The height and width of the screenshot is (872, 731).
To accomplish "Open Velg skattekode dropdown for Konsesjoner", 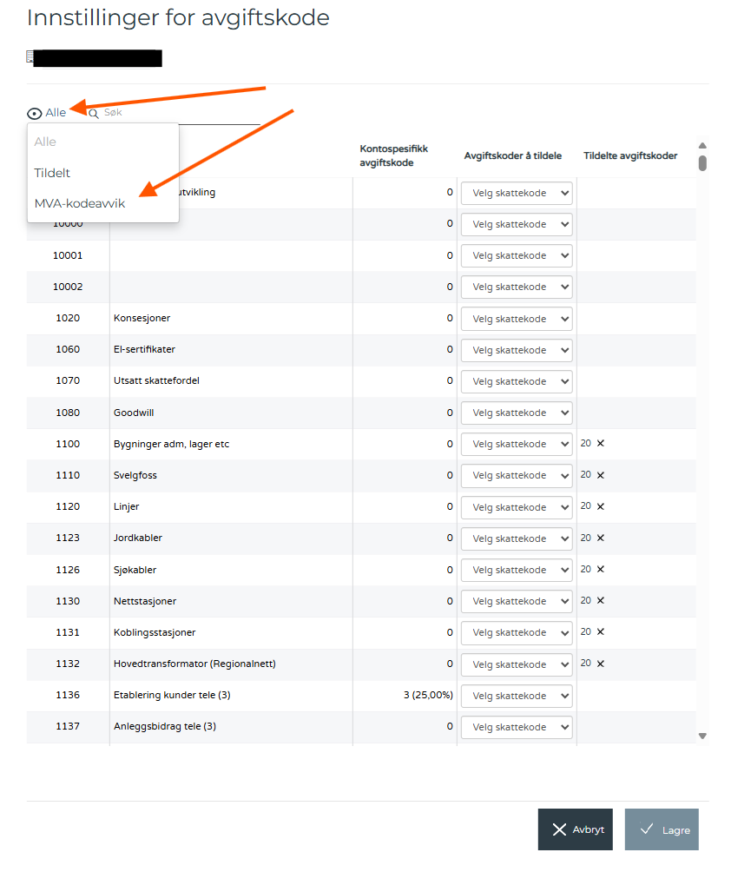I will point(517,319).
